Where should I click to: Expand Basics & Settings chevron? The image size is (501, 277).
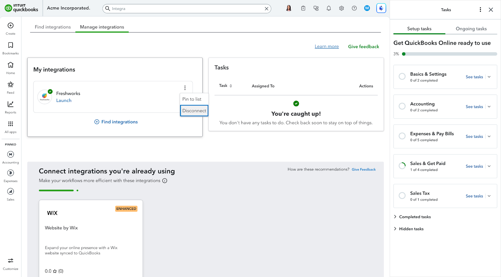point(489,77)
